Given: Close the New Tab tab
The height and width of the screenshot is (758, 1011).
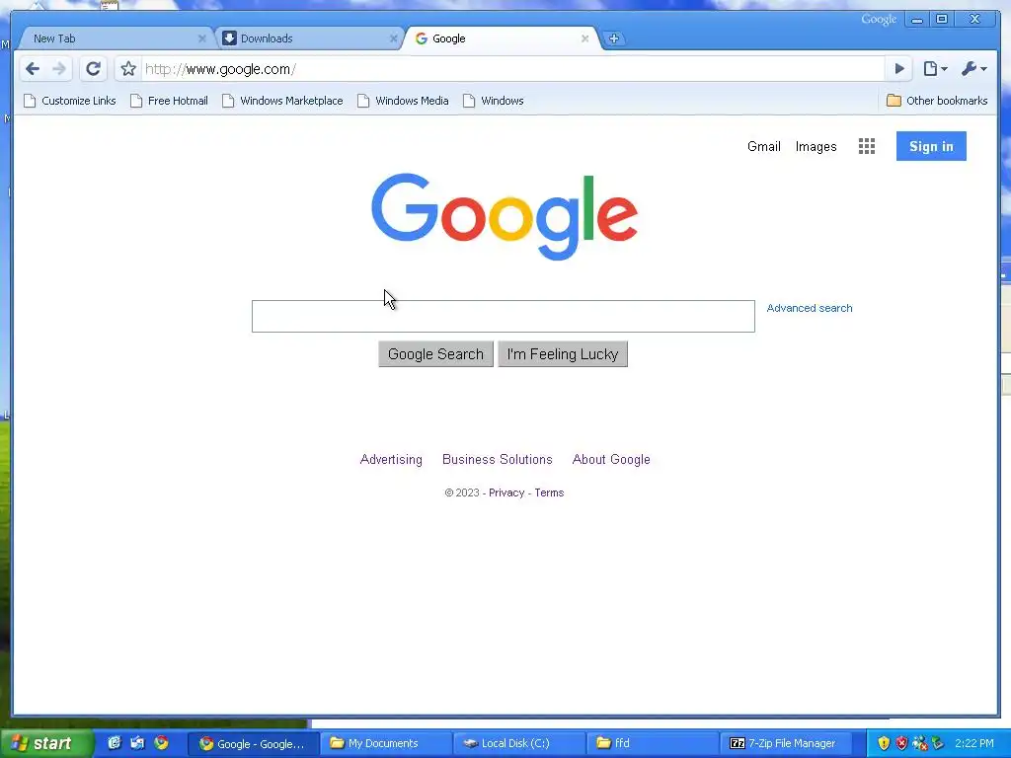Looking at the screenshot, I should pos(201,38).
